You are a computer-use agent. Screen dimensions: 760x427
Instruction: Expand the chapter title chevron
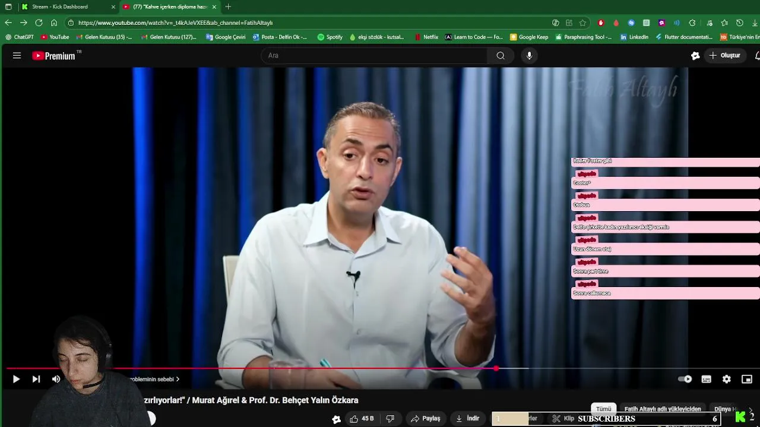178,380
